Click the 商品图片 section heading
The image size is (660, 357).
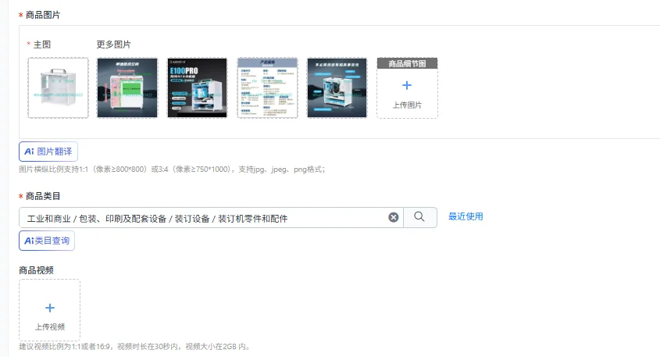click(x=43, y=15)
